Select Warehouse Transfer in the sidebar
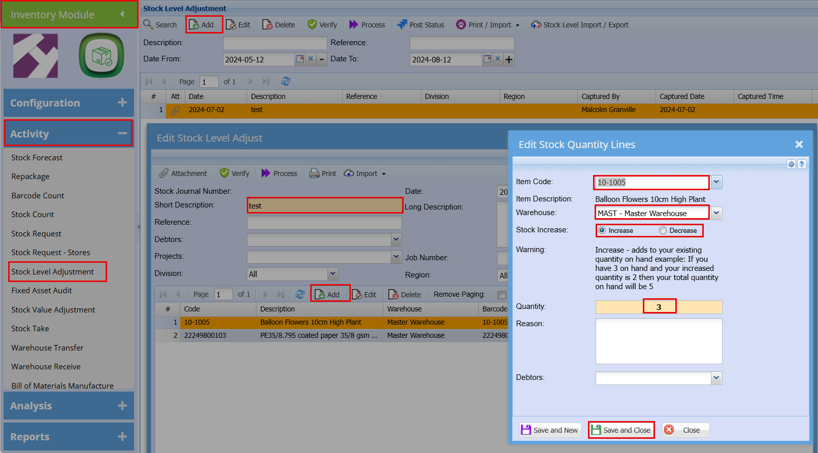This screenshot has width=818, height=453. point(47,348)
